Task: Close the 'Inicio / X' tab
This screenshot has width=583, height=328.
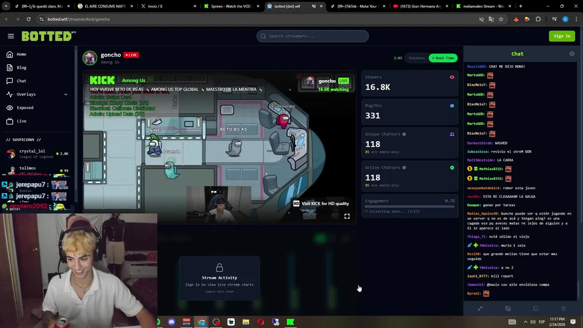Action: tap(195, 6)
